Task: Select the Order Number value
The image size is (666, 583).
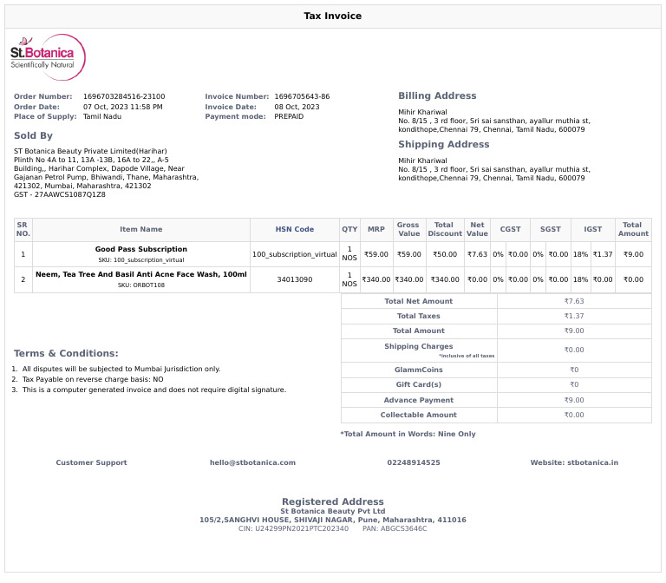Action: pos(124,96)
